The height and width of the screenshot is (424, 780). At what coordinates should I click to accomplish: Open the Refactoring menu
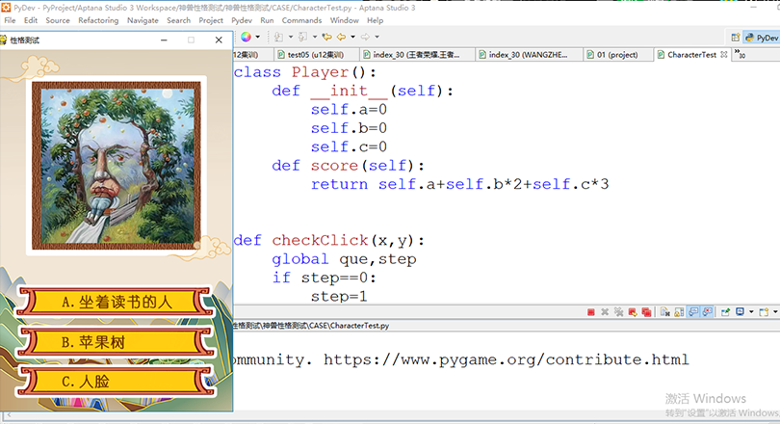[98, 20]
